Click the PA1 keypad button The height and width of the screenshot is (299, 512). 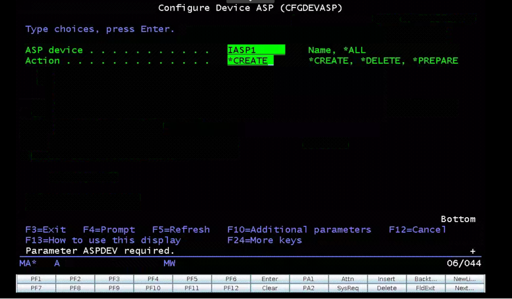click(x=309, y=279)
